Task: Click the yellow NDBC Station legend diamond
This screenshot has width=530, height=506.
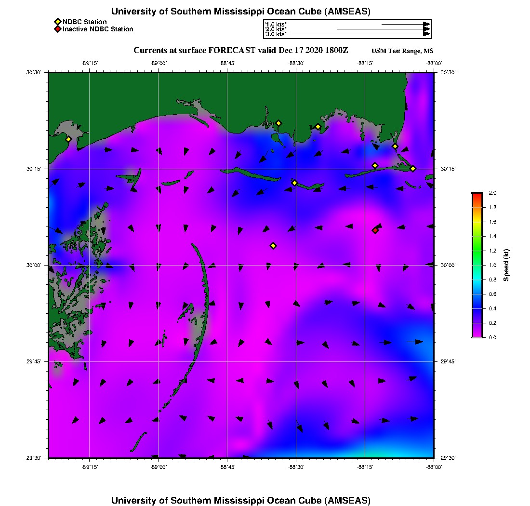Action: tap(57, 22)
